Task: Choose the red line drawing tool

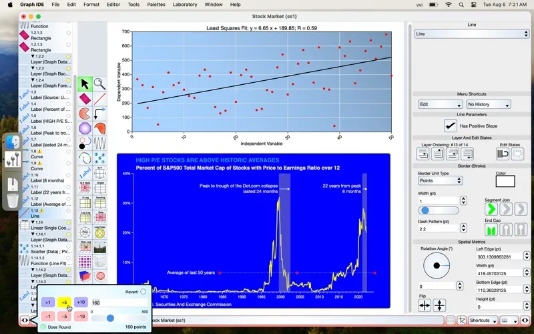Action: pyautogui.click(x=99, y=99)
